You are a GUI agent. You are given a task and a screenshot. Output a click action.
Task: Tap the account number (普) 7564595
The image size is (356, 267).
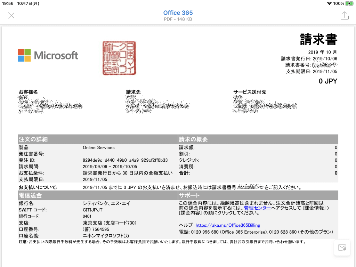[x=96, y=229]
